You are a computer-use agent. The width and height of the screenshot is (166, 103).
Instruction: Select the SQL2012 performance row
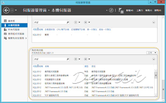(94, 35)
